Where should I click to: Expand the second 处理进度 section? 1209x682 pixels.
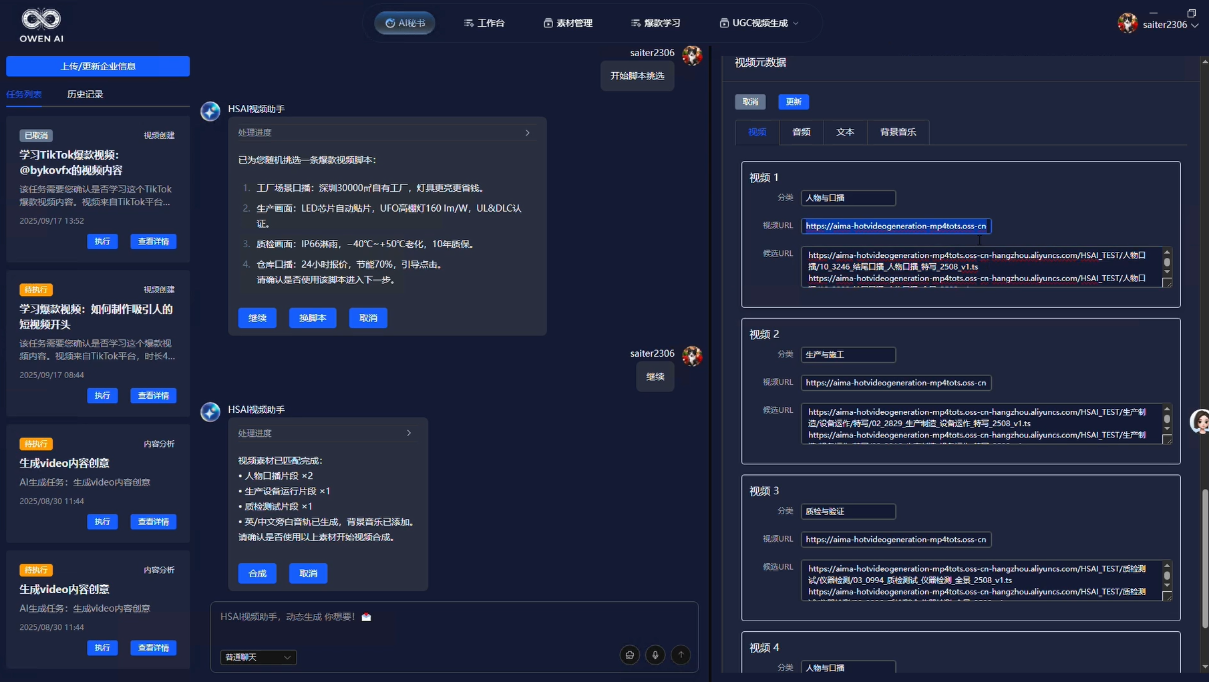(x=409, y=434)
